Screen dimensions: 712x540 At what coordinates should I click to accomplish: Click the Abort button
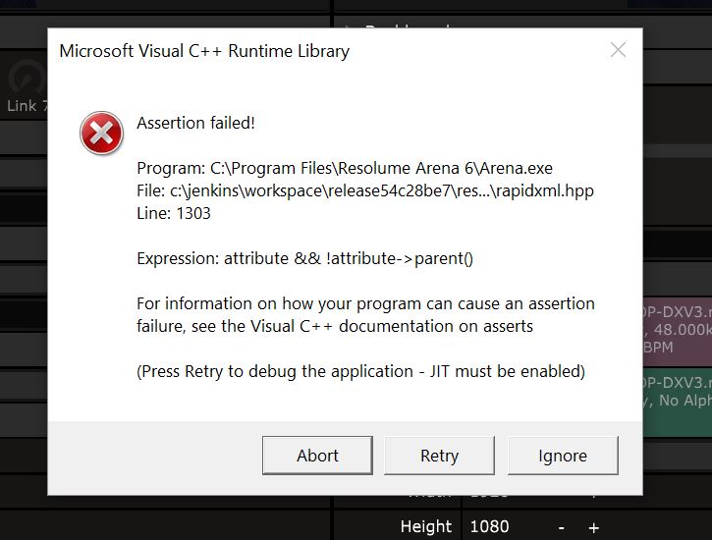(317, 456)
